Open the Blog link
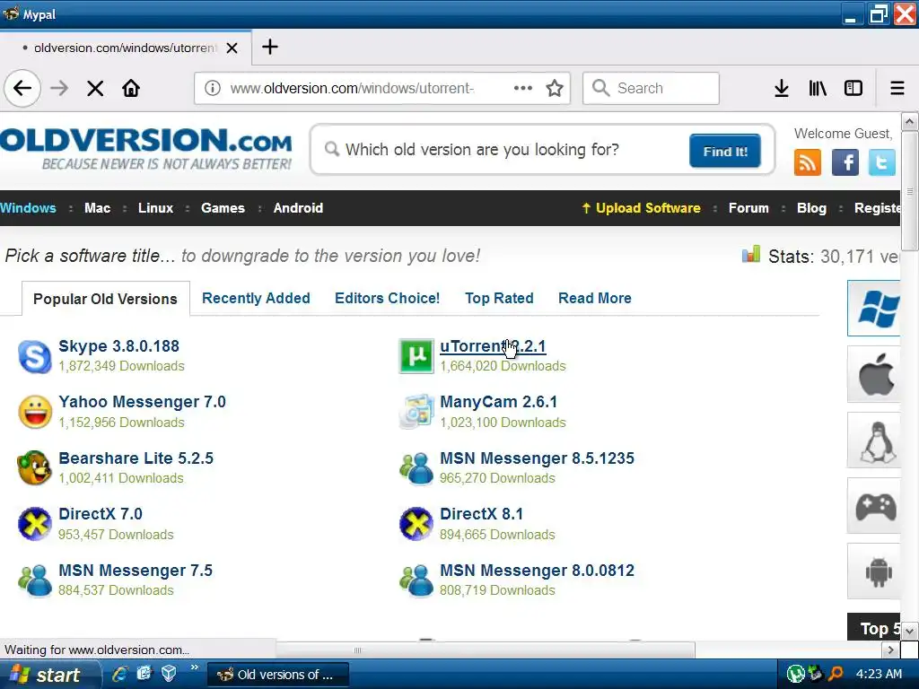The height and width of the screenshot is (689, 919). coord(811,208)
